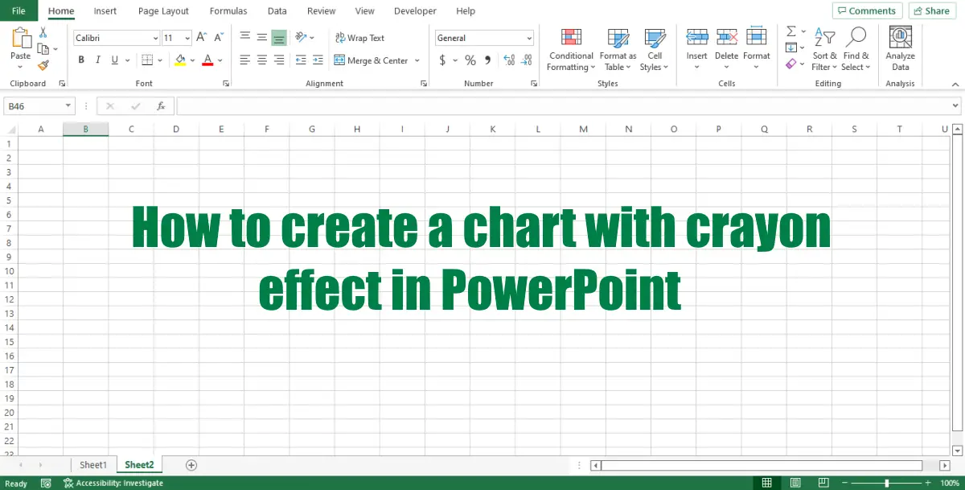Open the font size dropdown
The width and height of the screenshot is (965, 490).
[x=187, y=38]
